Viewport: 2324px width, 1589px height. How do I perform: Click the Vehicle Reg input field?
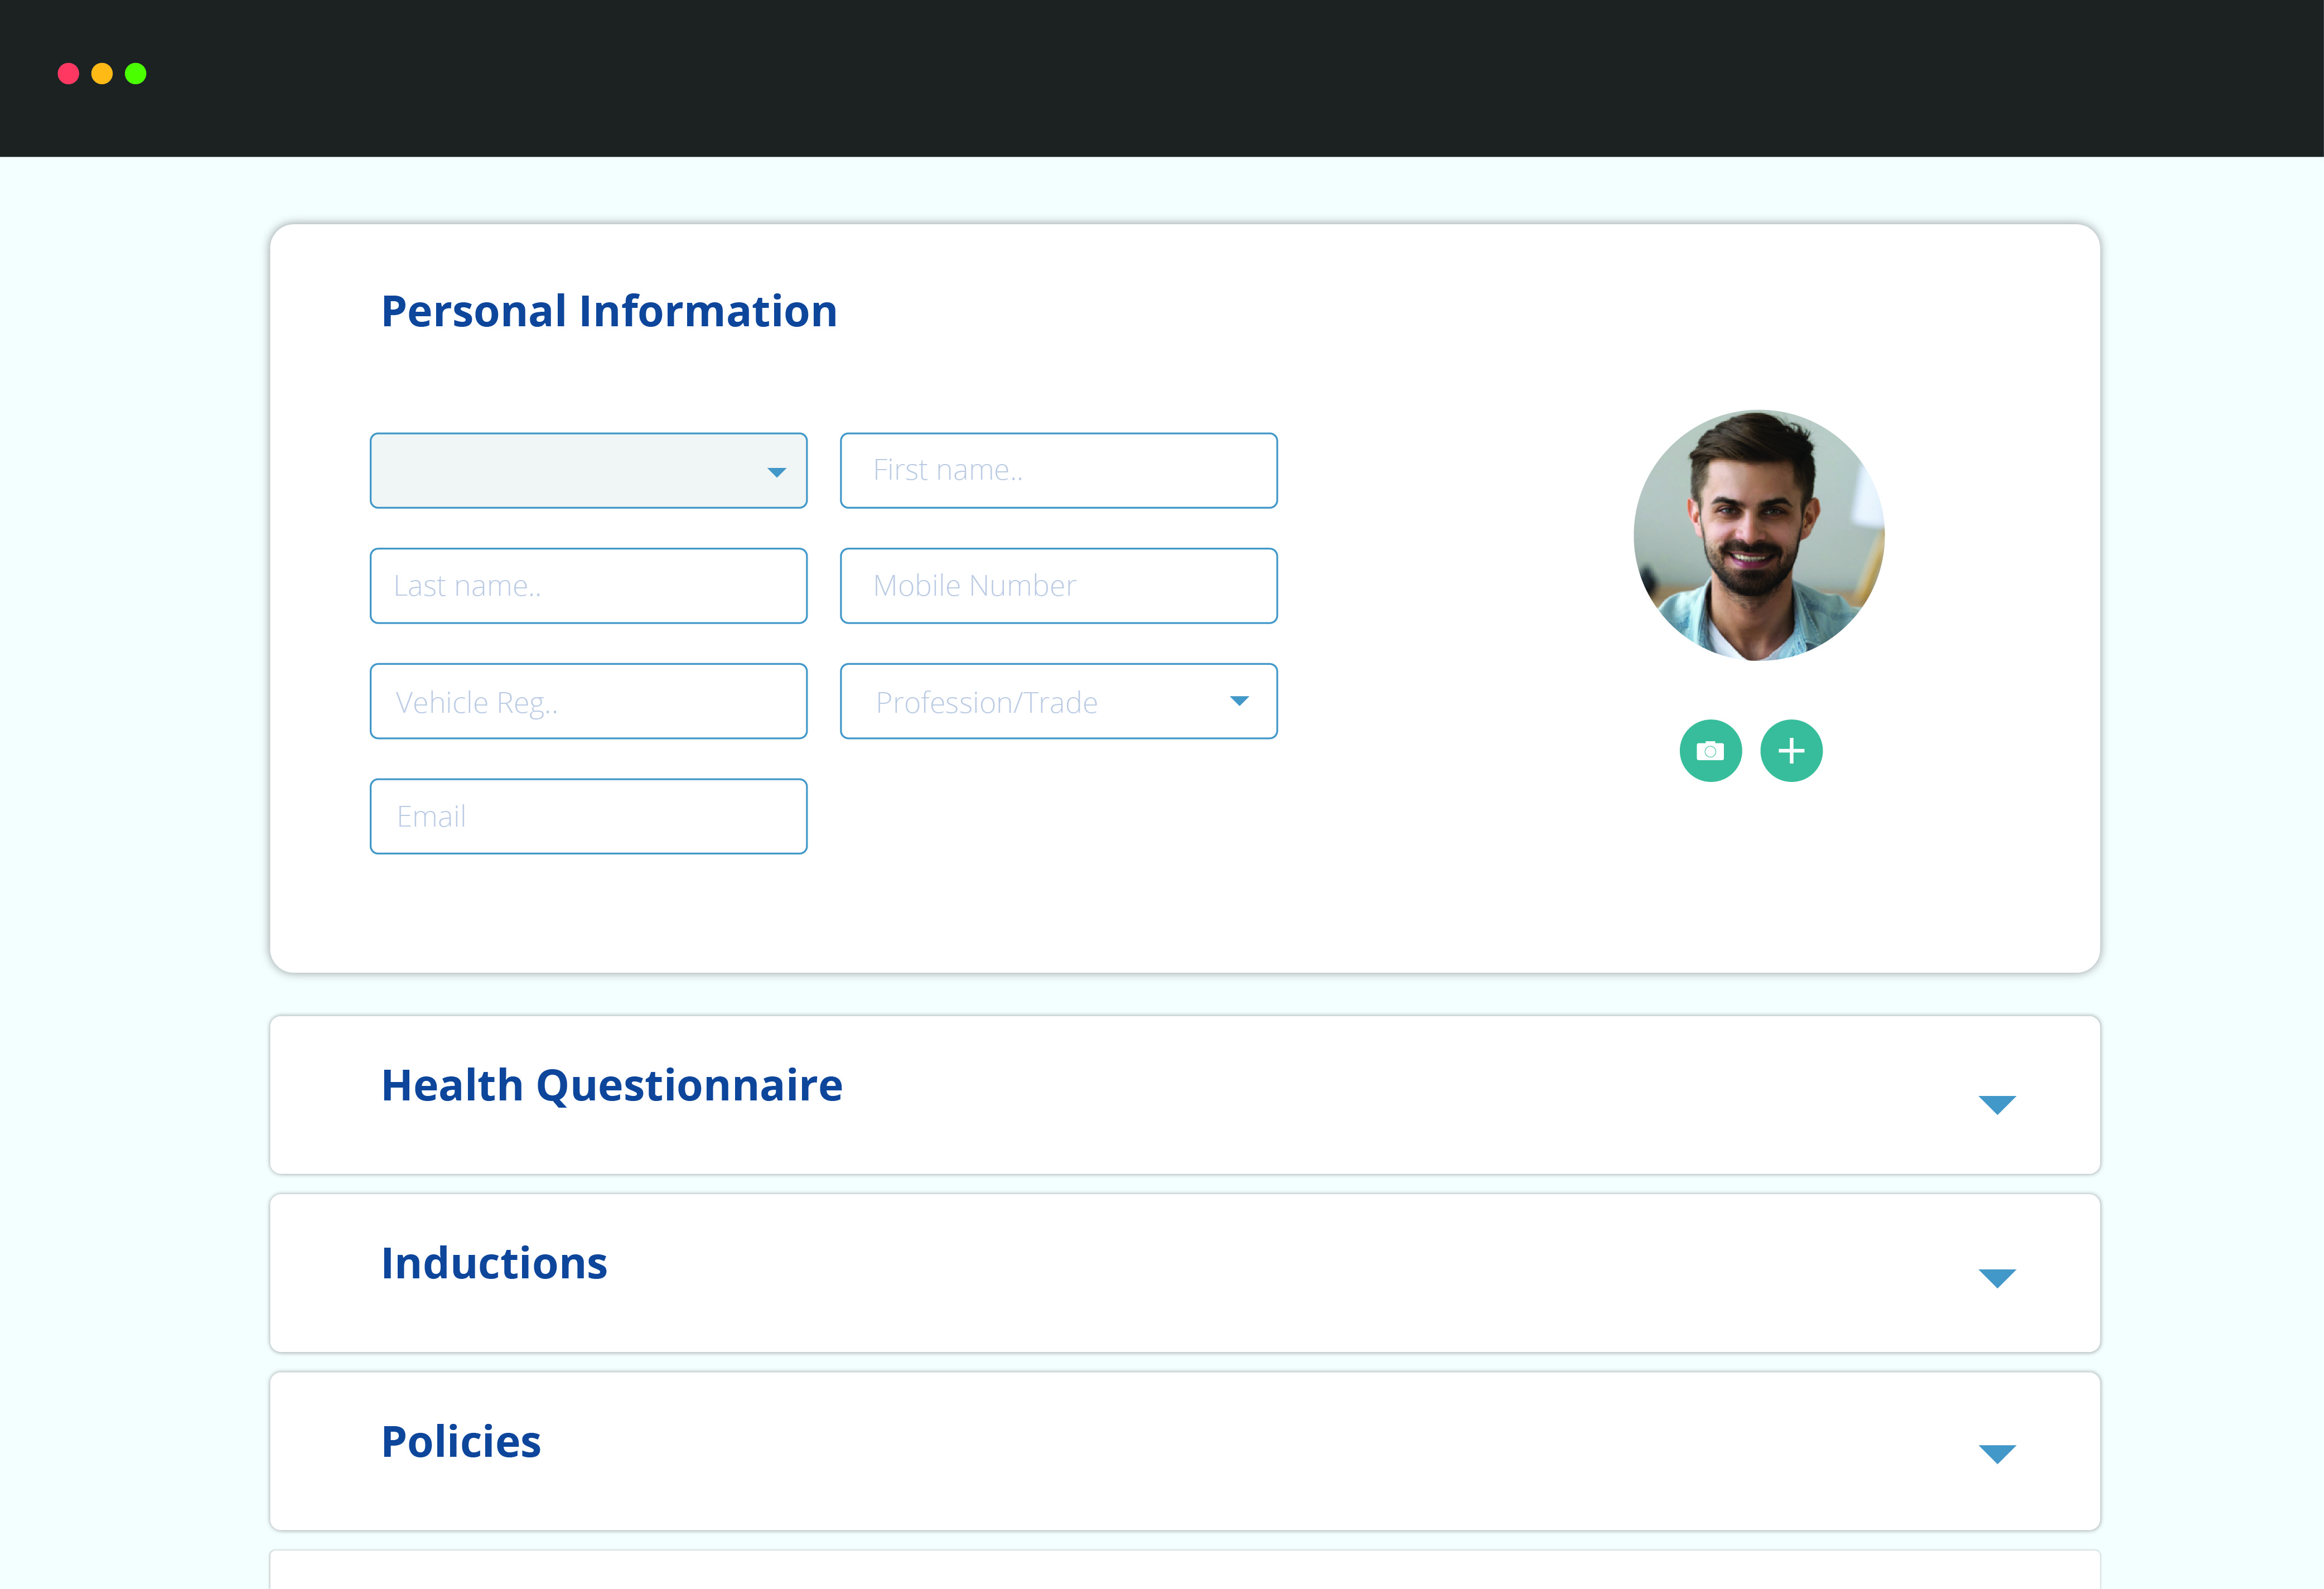pos(588,701)
